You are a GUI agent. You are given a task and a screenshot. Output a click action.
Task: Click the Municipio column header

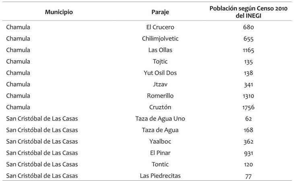pyautogui.click(x=59, y=12)
